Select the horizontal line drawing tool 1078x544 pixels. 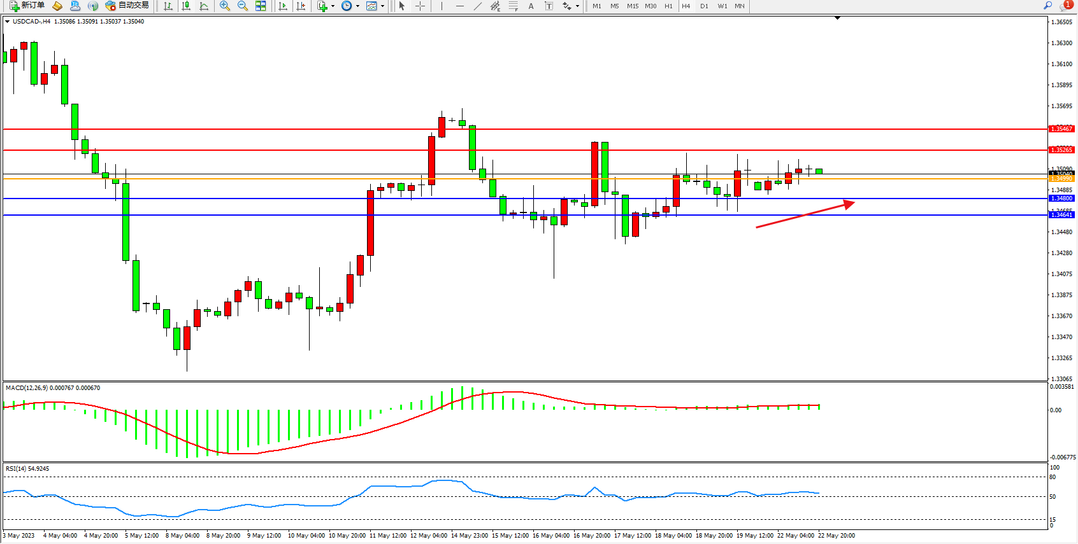coord(460,6)
